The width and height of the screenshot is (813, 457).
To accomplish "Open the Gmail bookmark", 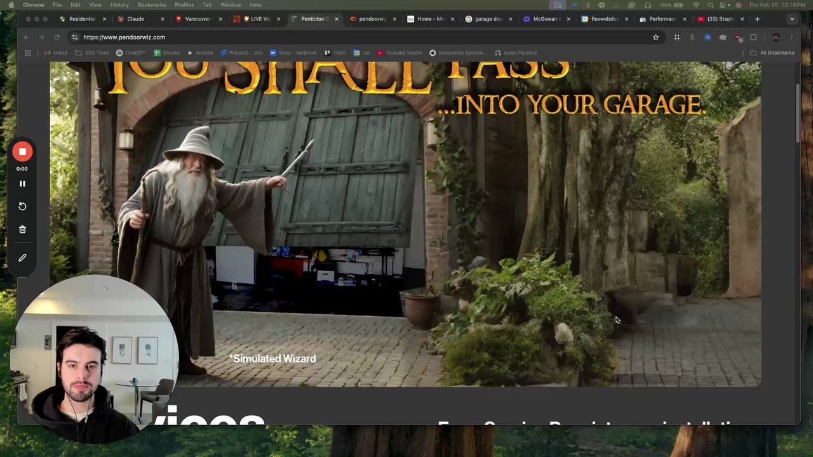I will point(56,53).
